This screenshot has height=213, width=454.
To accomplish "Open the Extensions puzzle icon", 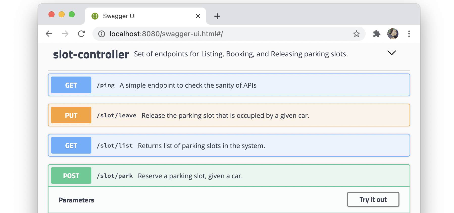I will (x=376, y=34).
